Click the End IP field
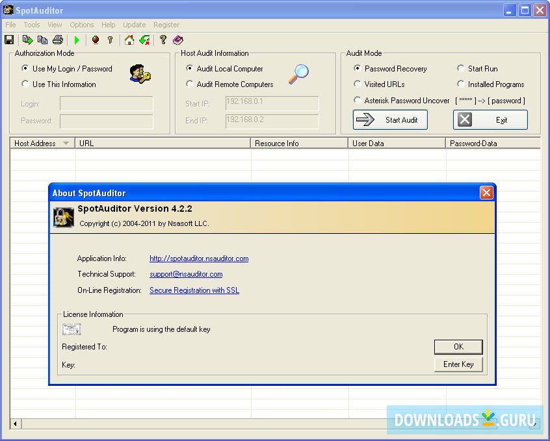 click(272, 121)
